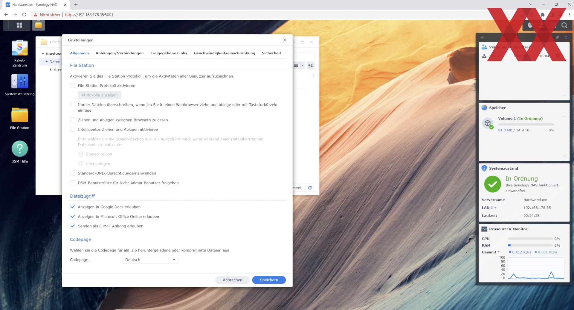Switch to the Anhängen/Verbindungen tab

tap(120, 53)
